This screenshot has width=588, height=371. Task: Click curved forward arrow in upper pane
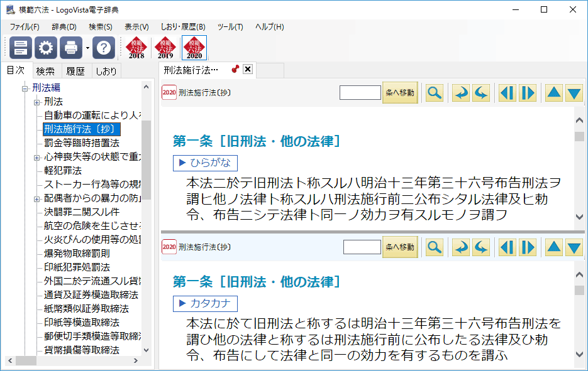(x=480, y=92)
